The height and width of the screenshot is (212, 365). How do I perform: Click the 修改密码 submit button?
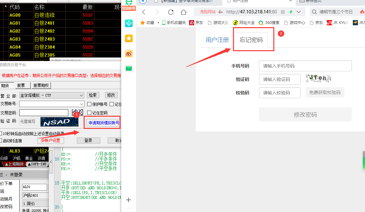(305, 114)
